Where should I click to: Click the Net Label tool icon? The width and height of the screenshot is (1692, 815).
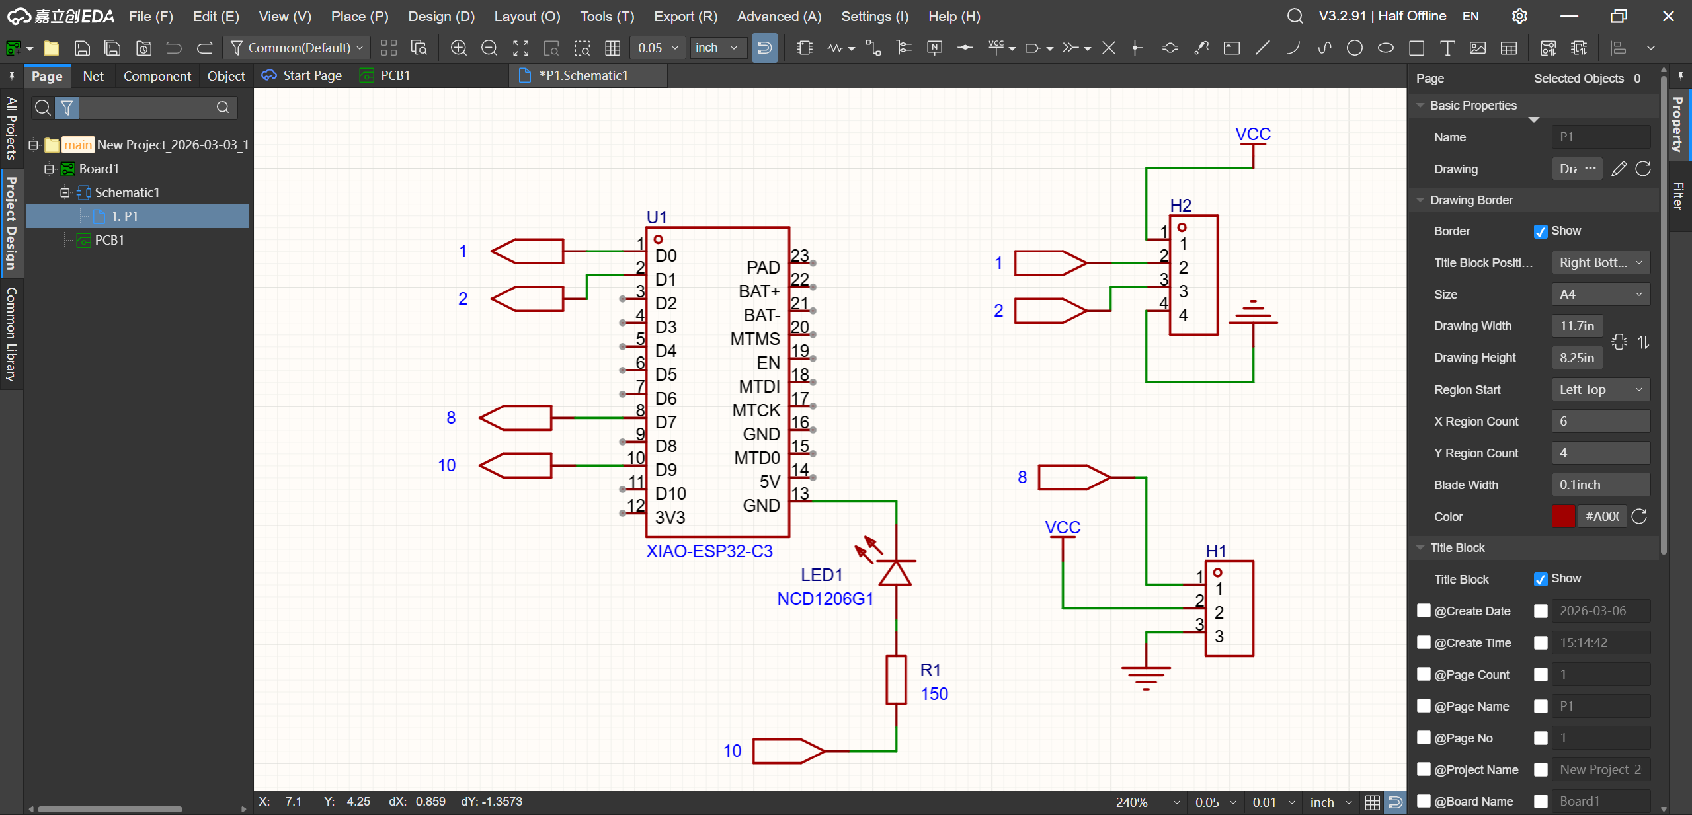click(934, 48)
